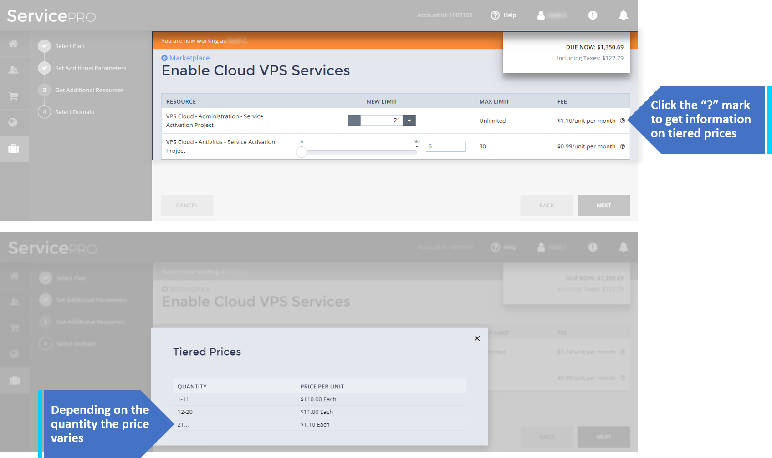The image size is (772, 458).
Task: Click the '$11.00 Each' price cell
Action: tap(317, 412)
